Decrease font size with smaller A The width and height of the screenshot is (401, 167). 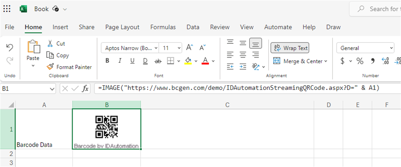(203, 47)
